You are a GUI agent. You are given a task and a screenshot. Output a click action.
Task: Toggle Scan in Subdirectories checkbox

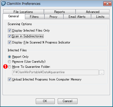tap(9, 36)
